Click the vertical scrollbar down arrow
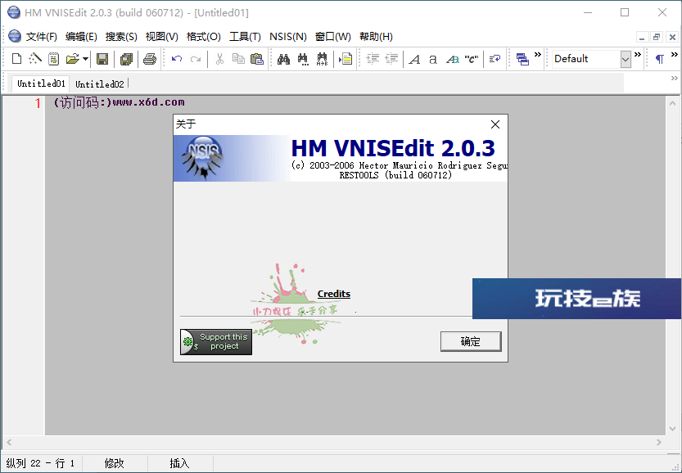 click(672, 429)
